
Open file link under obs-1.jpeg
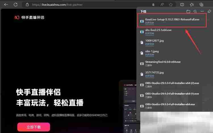150,55
